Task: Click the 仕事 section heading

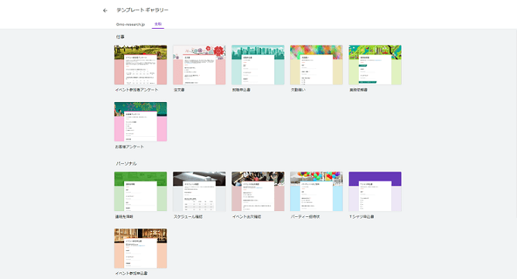Action: [x=120, y=37]
